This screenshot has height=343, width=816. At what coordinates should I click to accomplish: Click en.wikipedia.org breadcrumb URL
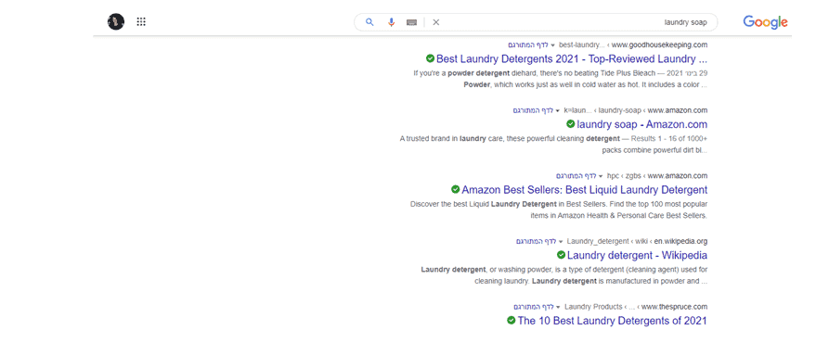click(680, 242)
